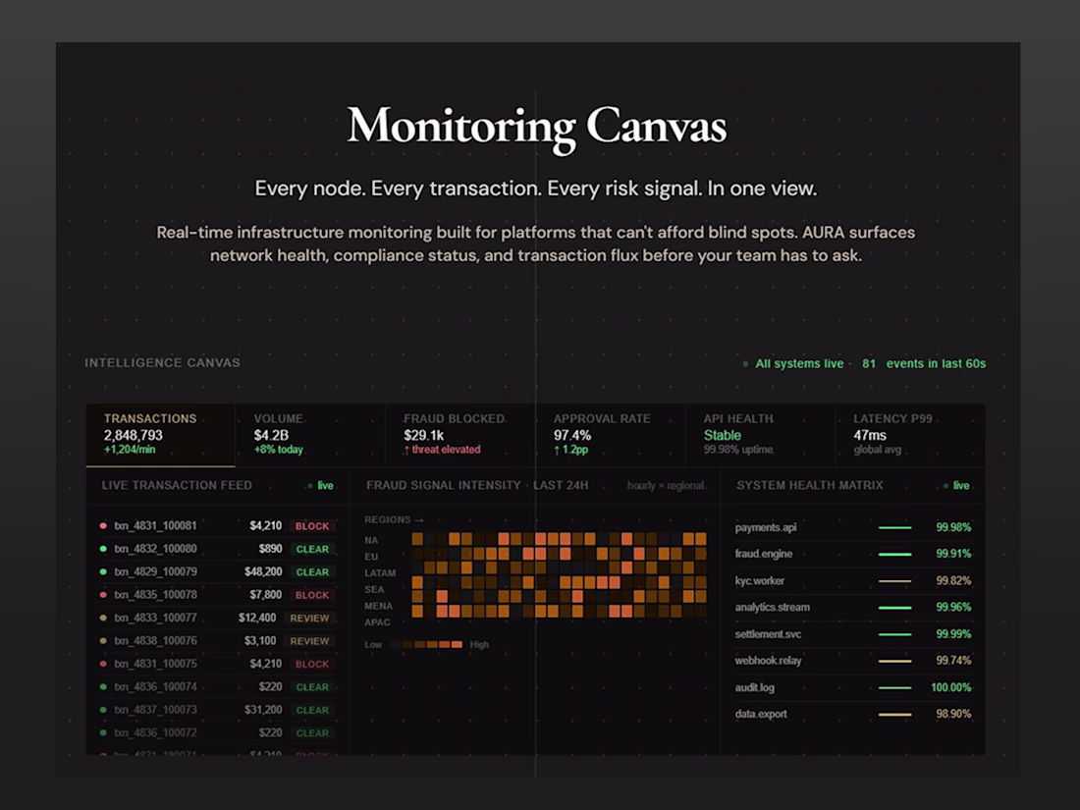Click the All systems live status
Screen dimensions: 1080x810
coord(792,363)
